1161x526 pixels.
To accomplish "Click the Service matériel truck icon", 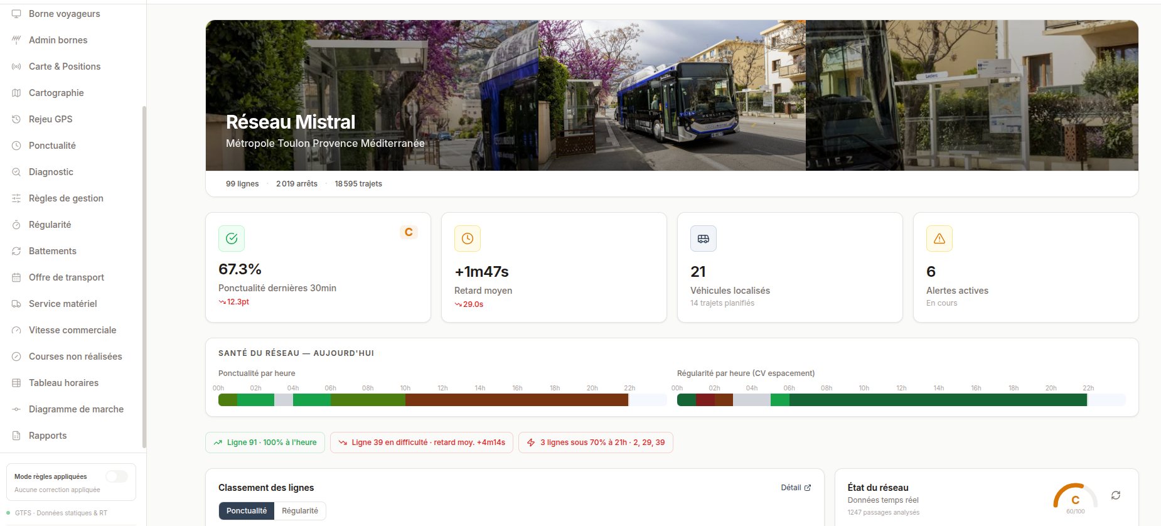I will [x=16, y=304].
